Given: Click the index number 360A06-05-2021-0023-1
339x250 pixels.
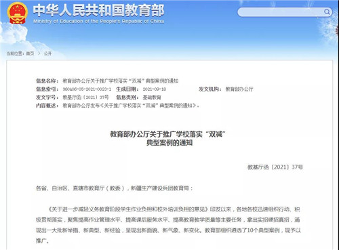Looking at the screenshot, I should [87, 89].
